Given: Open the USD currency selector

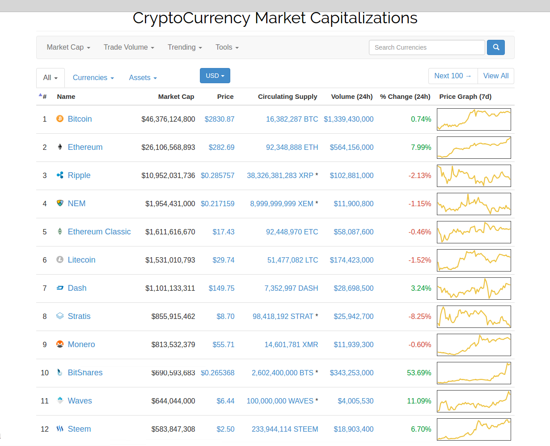Looking at the screenshot, I should [215, 76].
